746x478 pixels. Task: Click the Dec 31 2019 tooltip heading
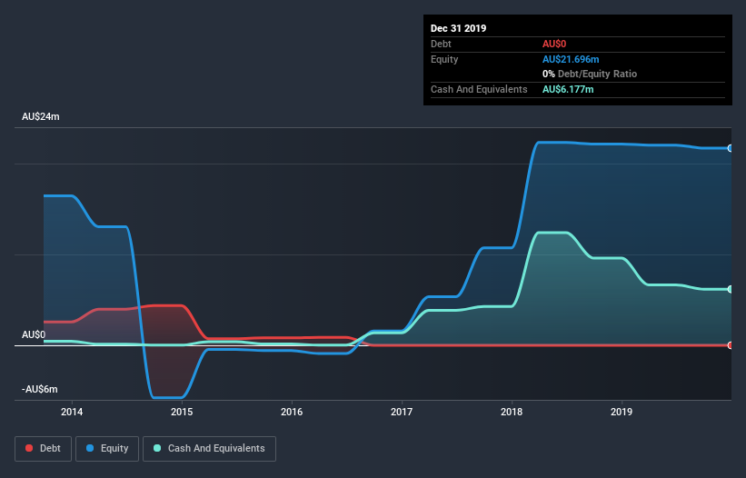point(458,28)
